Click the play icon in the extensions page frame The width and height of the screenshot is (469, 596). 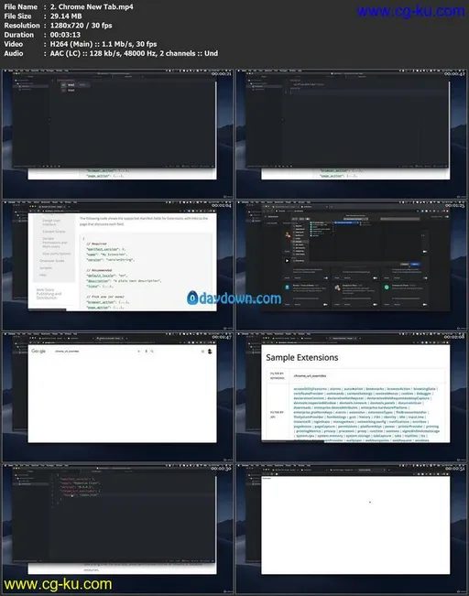[287, 261]
